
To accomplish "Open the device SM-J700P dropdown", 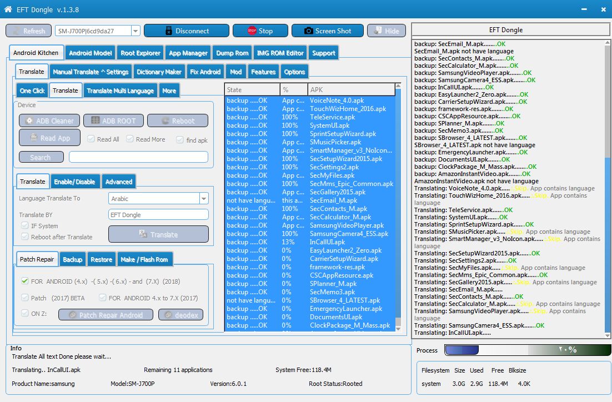I will pos(136,31).
